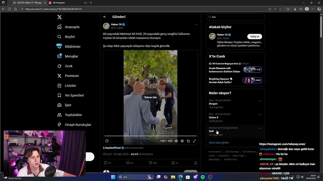
Task: Open Grok from the sidebar
Action: coord(65,66)
